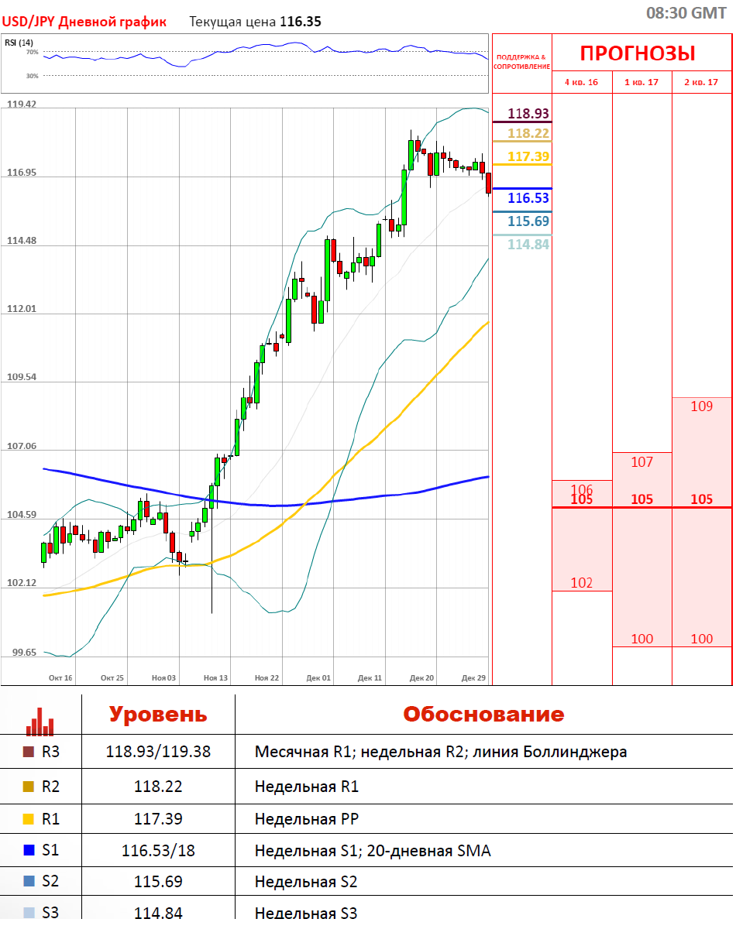Viewport: 736px width, 936px height.
Task: Click the 'Обоснование' column header
Action: click(483, 714)
